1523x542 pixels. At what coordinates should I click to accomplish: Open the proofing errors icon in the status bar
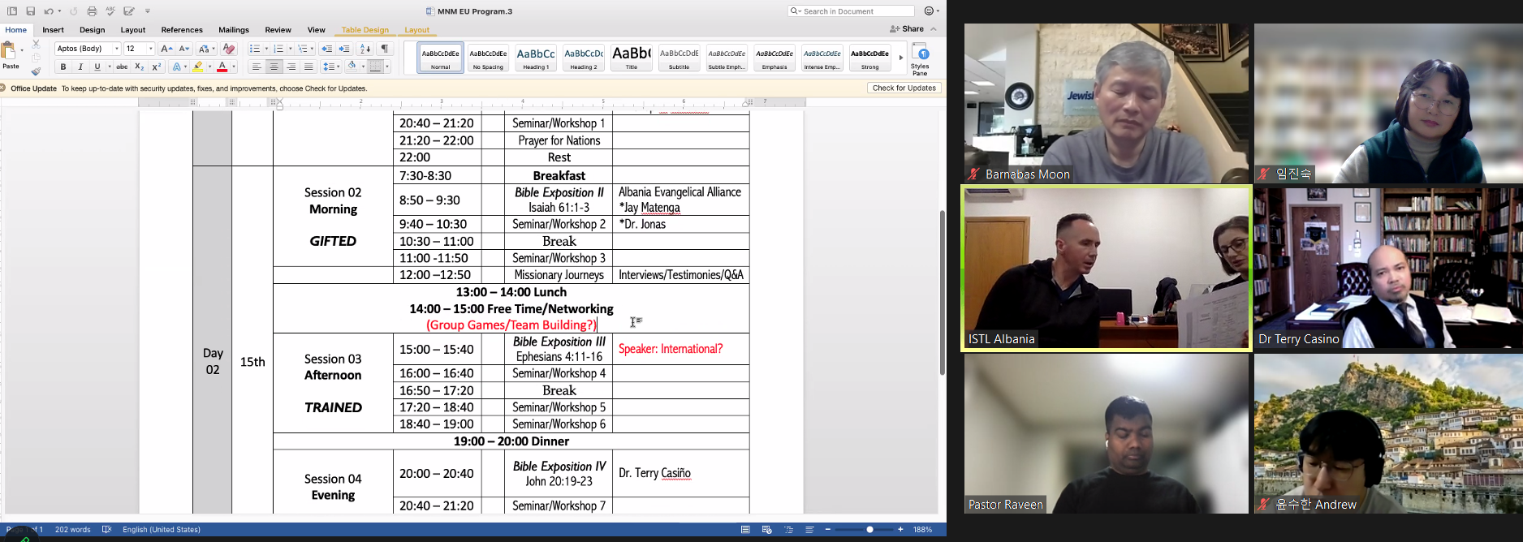click(x=106, y=530)
